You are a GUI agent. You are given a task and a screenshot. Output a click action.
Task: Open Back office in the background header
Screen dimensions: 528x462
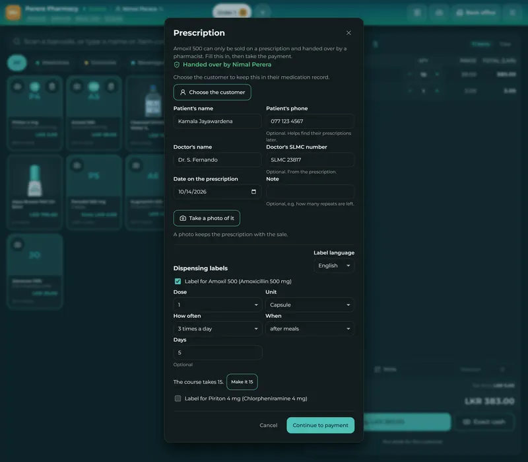[476, 13]
